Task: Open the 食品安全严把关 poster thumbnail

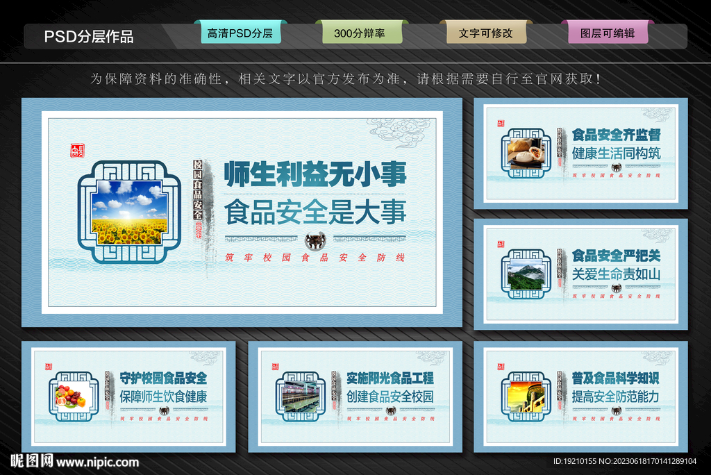Action: tap(580, 274)
